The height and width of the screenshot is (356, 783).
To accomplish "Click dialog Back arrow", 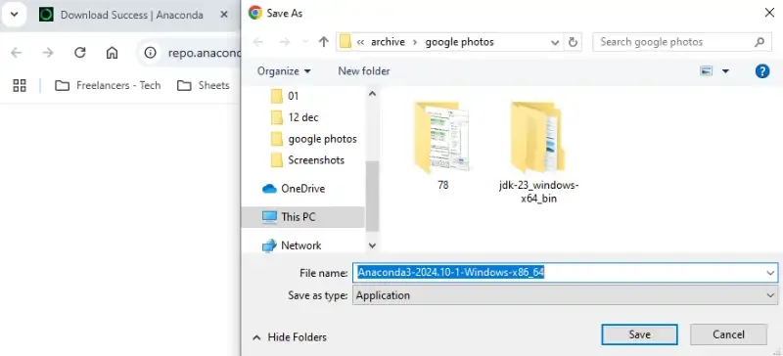I will (258, 42).
